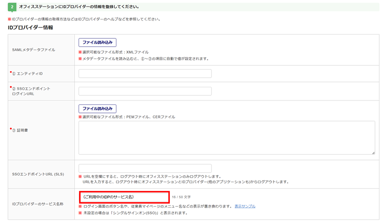Click the SAMLメタデータファイル label

click(x=34, y=50)
